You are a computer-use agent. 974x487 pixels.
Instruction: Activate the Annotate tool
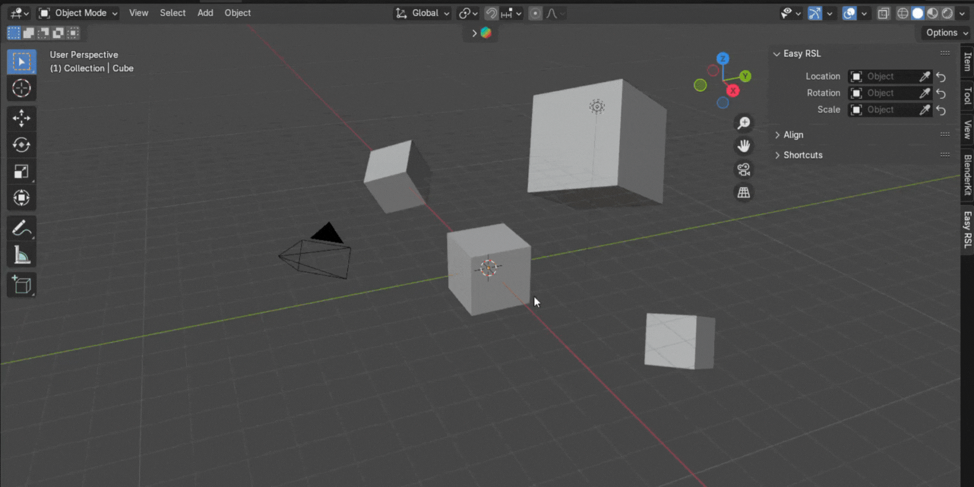tap(21, 229)
